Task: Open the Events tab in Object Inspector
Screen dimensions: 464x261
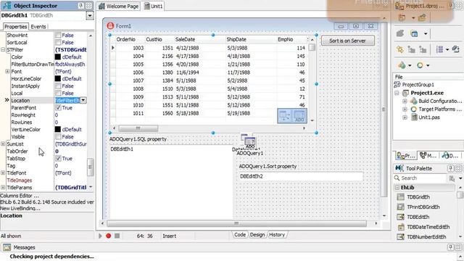Action: [38, 27]
